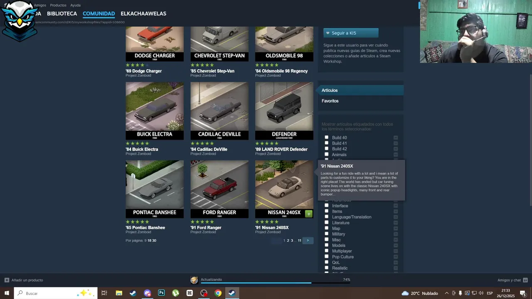Screen dimensions: 532x299
Task: Click the Actualizando download progress bar
Action: coord(276,283)
